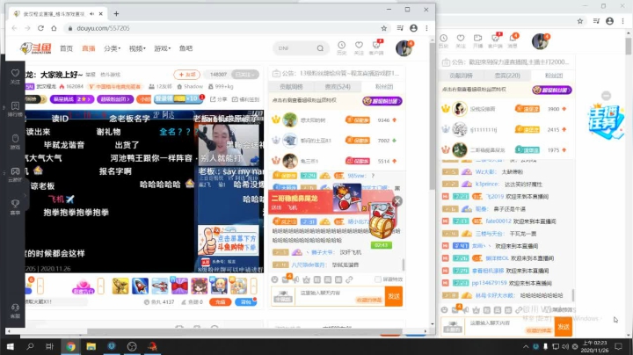
Task: Open a new browser tab with plus
Action: (x=116, y=14)
